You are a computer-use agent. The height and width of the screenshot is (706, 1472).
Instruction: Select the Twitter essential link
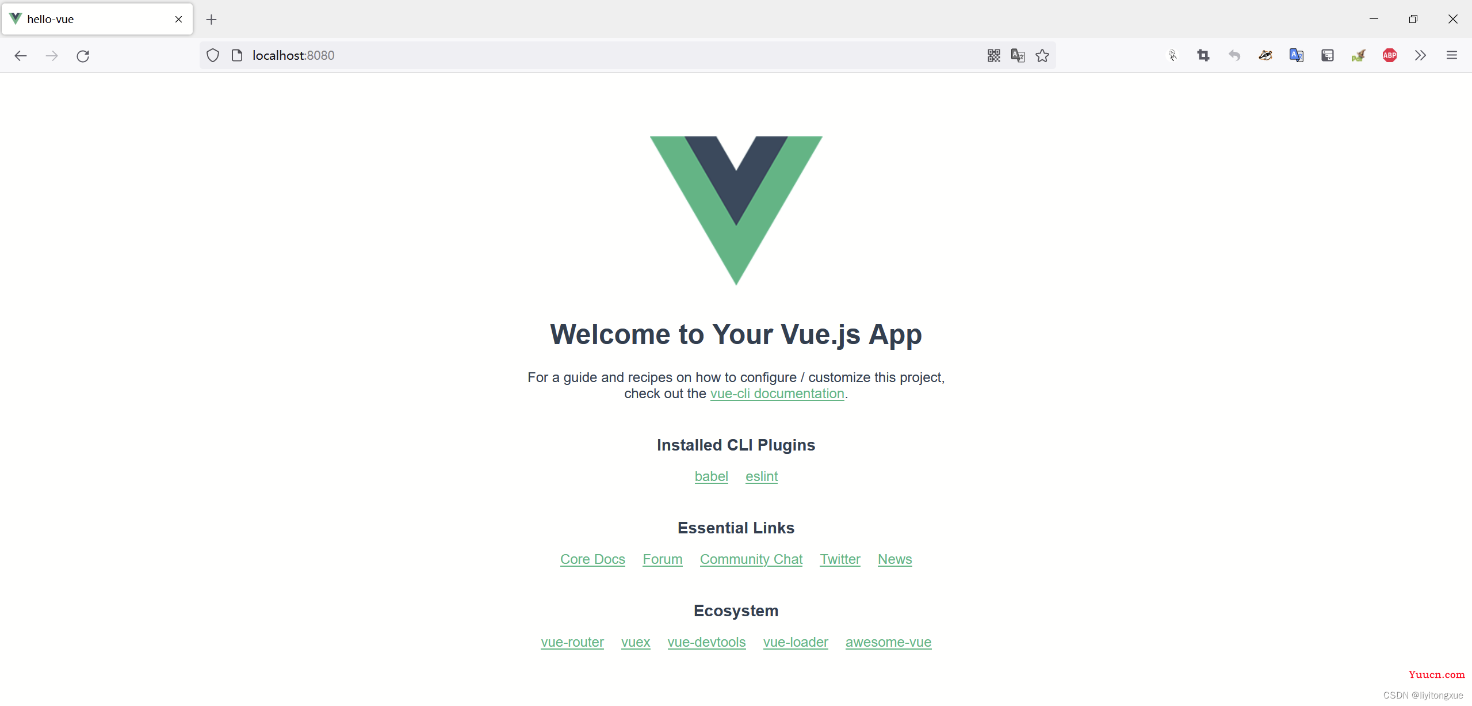[839, 559]
